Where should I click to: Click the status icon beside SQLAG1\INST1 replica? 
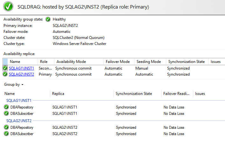(5, 68)
